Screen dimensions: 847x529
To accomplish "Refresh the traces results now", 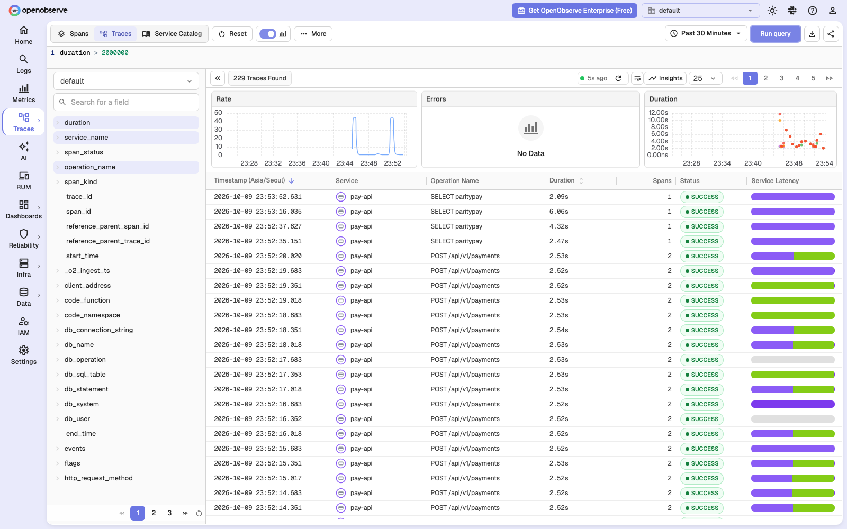I will point(618,78).
